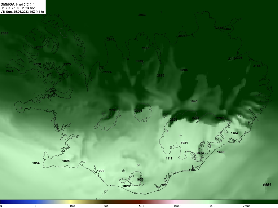Viewport: 278px width, 208px height.
Task: Click the 3353 height label
Action: (227, 29)
